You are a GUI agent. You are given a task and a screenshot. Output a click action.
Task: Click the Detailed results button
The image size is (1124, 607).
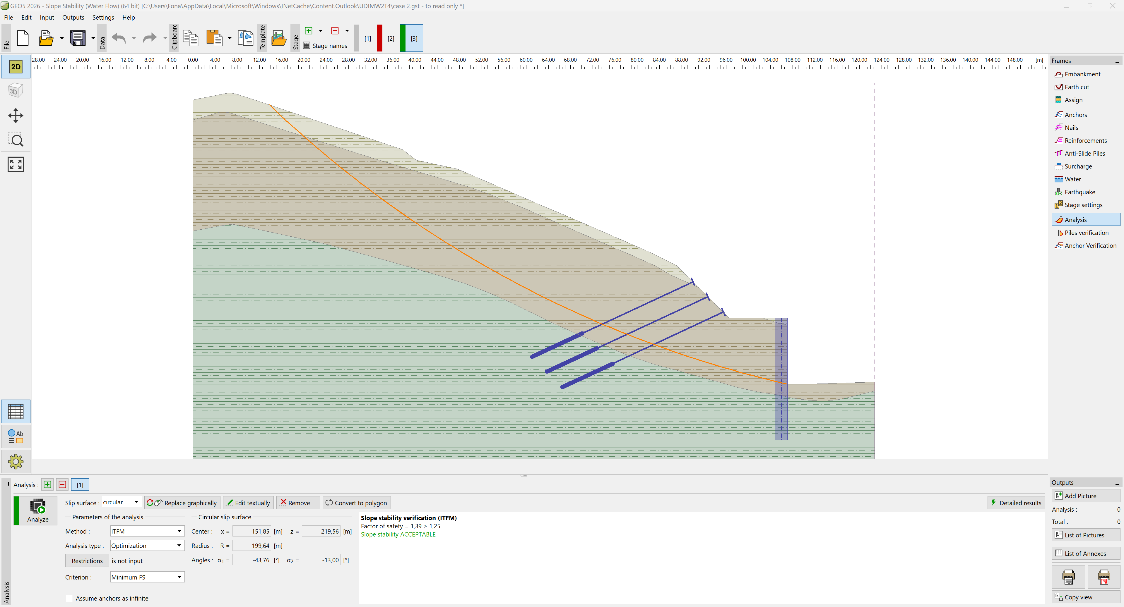click(1016, 503)
